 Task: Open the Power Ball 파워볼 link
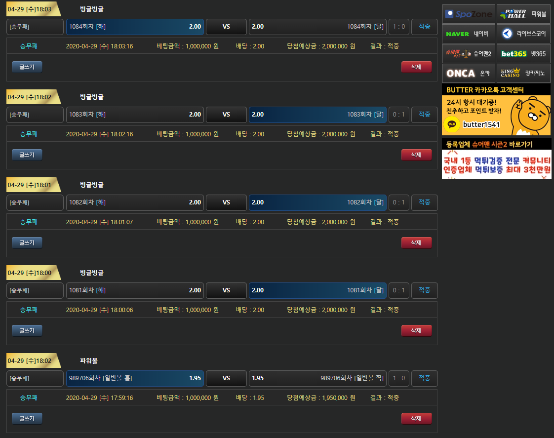point(523,14)
